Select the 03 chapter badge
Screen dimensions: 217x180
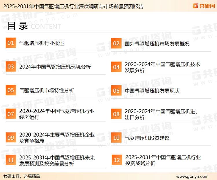point(11,67)
